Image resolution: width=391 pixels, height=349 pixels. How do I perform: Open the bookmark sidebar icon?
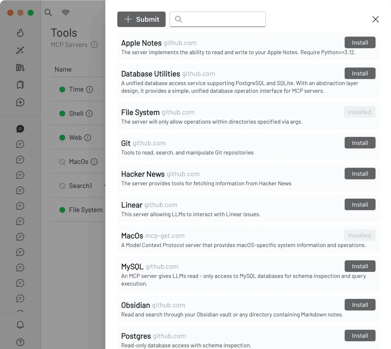click(20, 85)
